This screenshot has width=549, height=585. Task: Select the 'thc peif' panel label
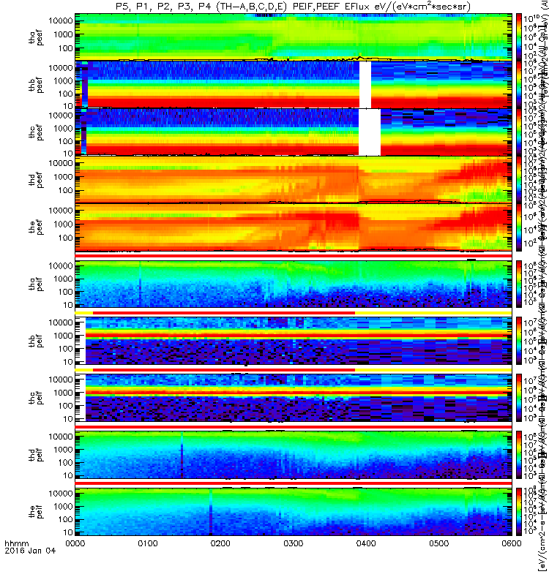36,398
